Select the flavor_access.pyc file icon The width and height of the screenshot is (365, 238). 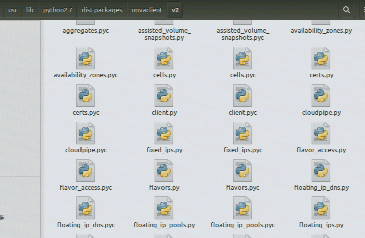pos(86,171)
